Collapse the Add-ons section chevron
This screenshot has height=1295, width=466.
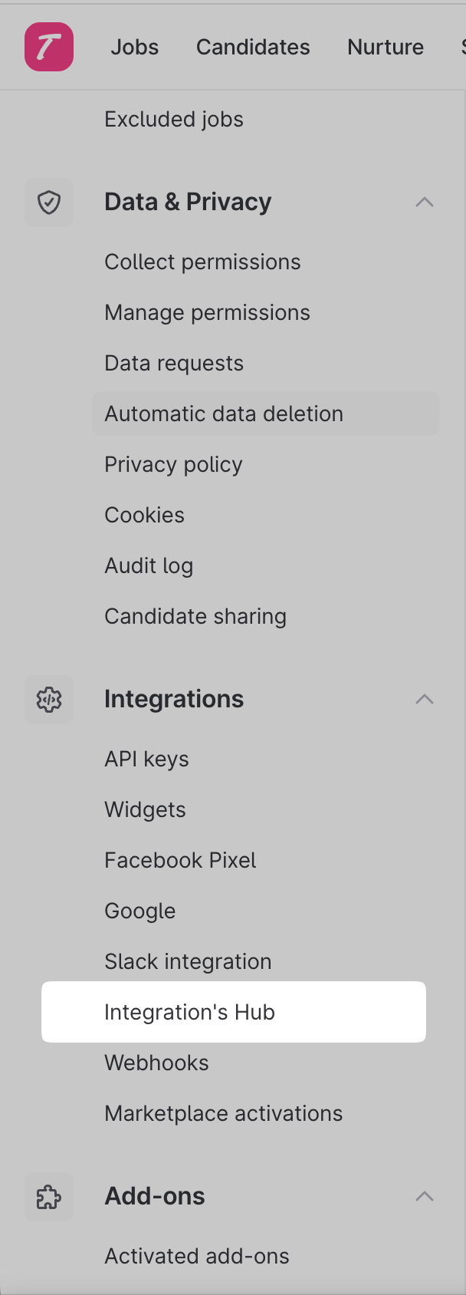(x=424, y=1197)
